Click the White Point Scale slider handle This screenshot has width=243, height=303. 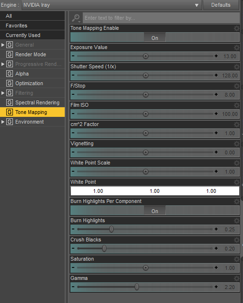point(146,172)
